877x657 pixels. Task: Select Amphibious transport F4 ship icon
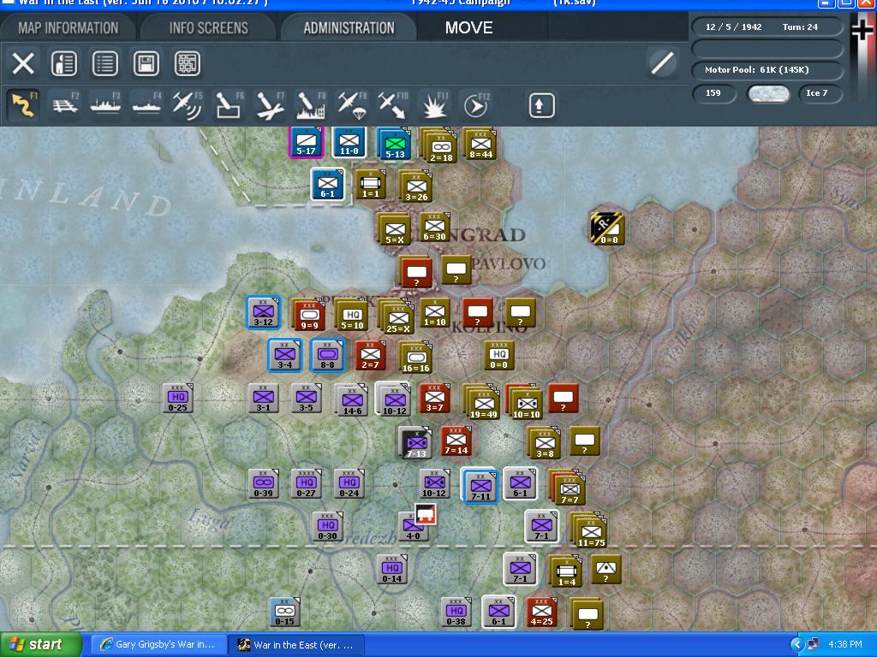146,105
